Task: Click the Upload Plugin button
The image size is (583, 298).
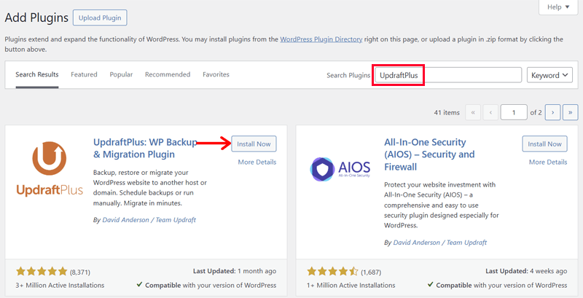Action: point(100,17)
